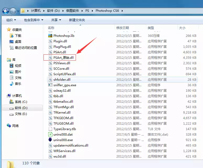The image size is (203, 168).
Task: Select file ssleay32.dll
Action: pos(62,90)
